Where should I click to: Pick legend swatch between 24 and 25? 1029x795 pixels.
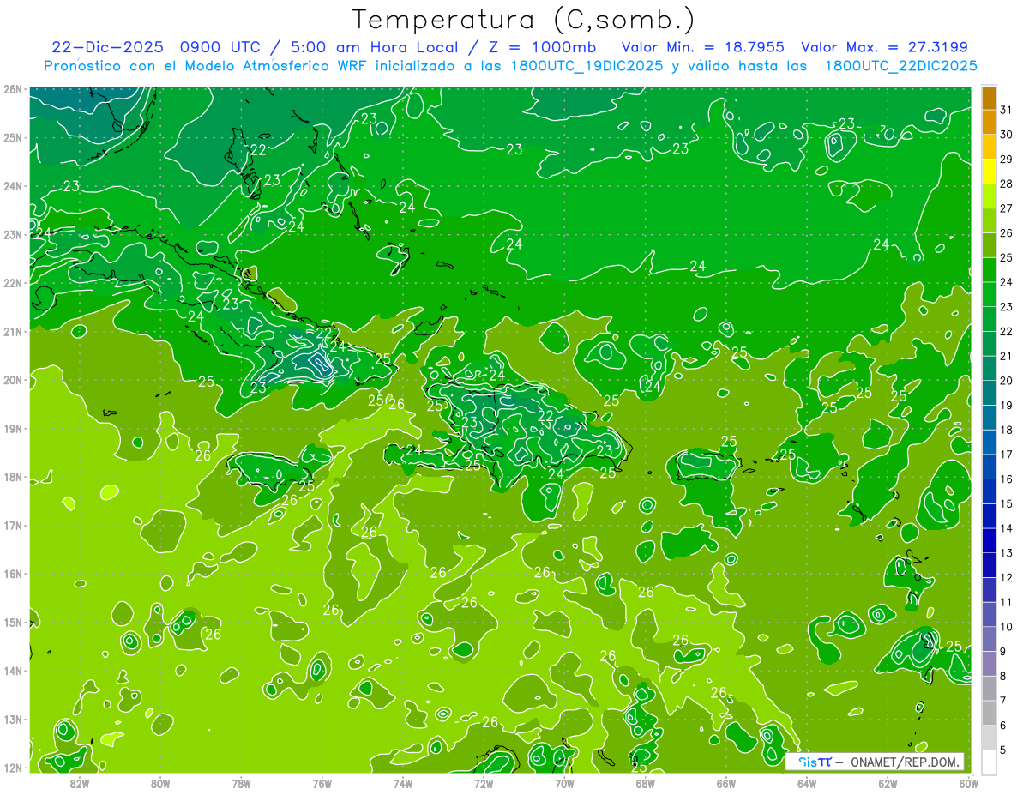coord(989,269)
